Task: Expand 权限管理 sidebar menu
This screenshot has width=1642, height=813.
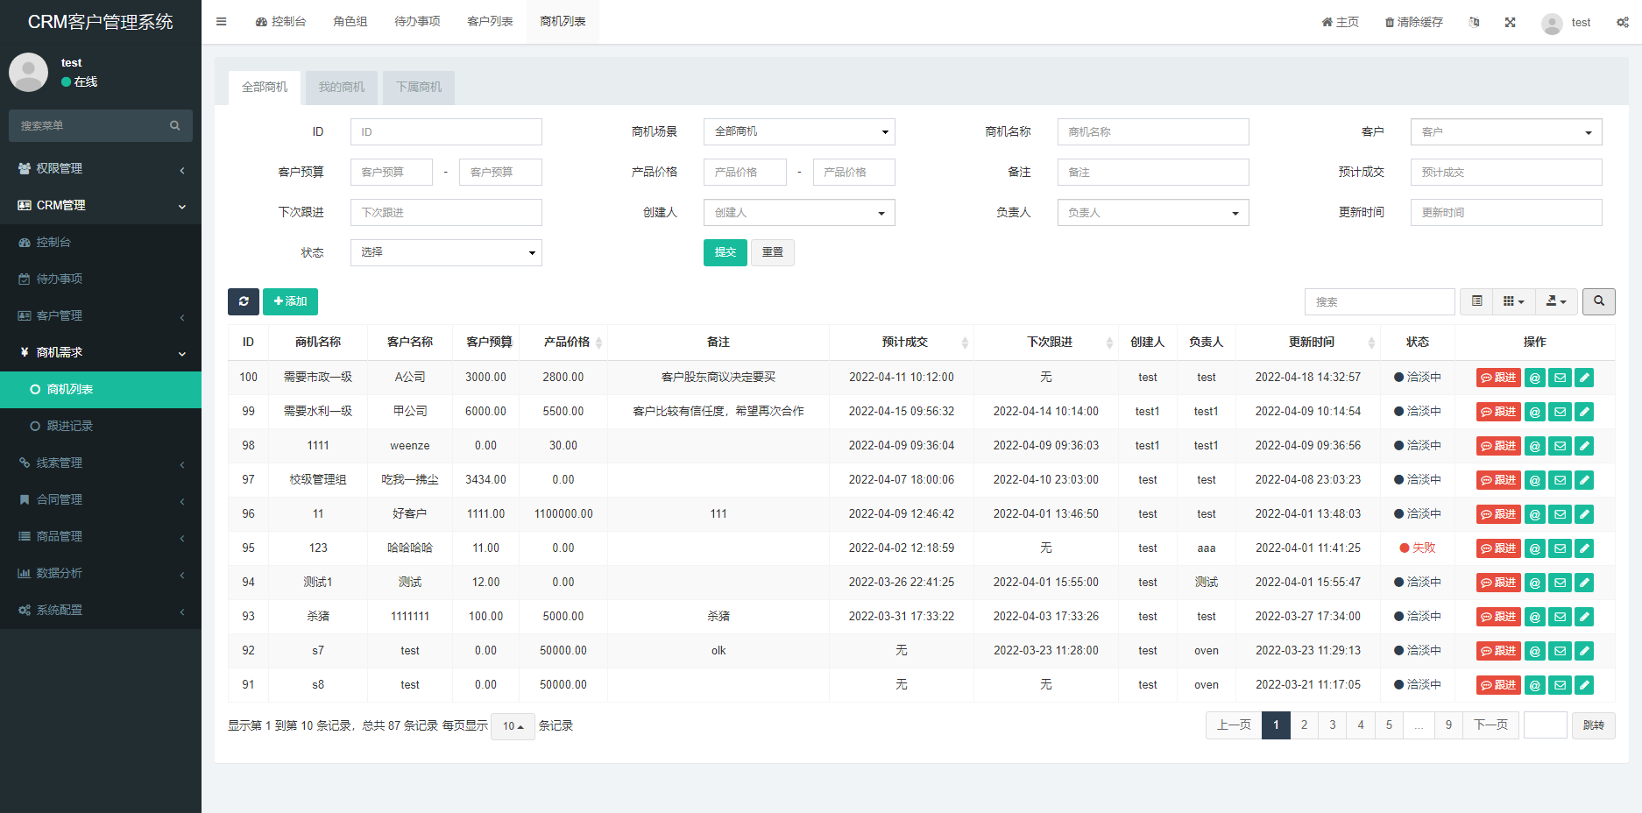Action: [x=101, y=169]
